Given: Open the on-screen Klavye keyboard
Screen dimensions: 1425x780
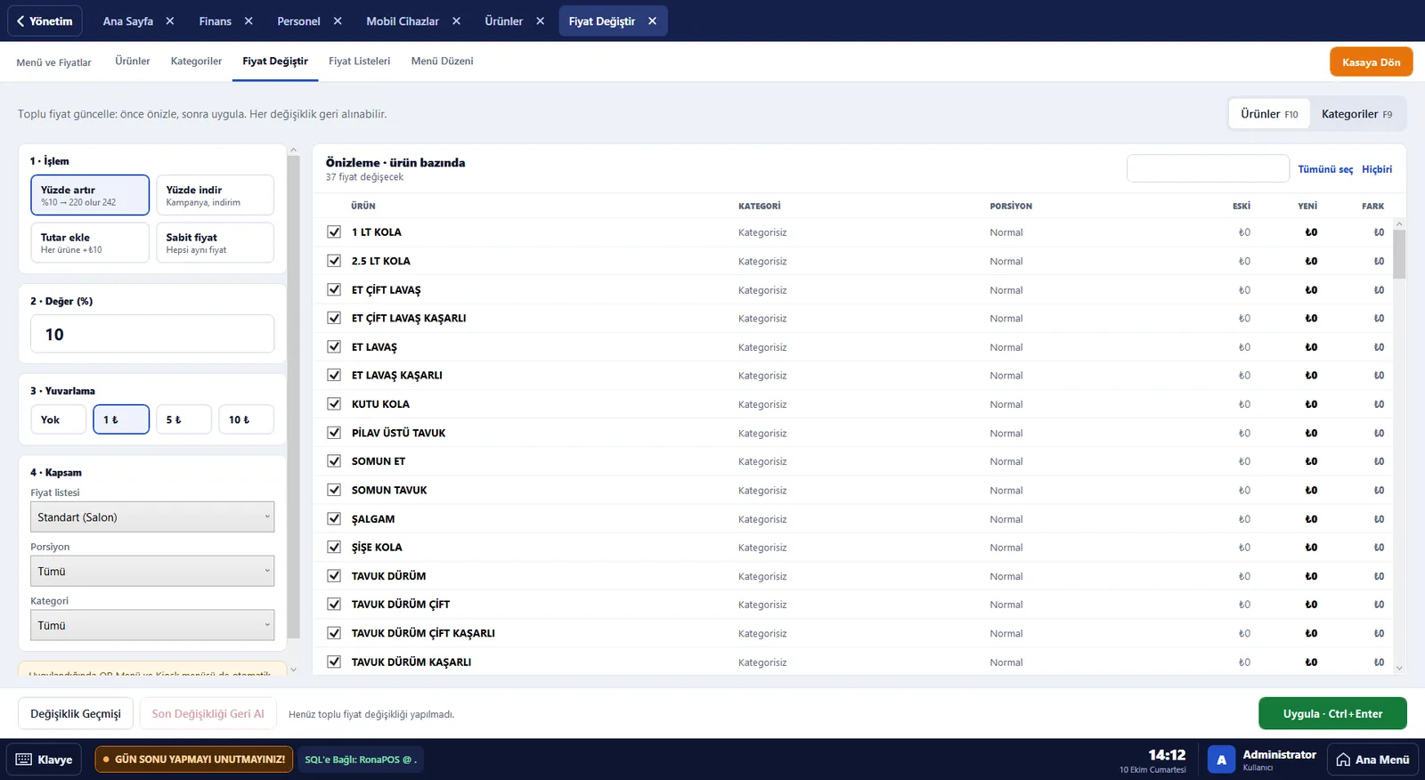Looking at the screenshot, I should tap(45, 760).
